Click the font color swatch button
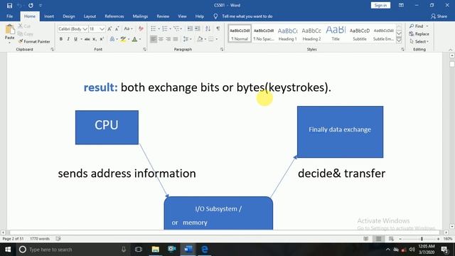Screen dimensions: 455x256 134,39
